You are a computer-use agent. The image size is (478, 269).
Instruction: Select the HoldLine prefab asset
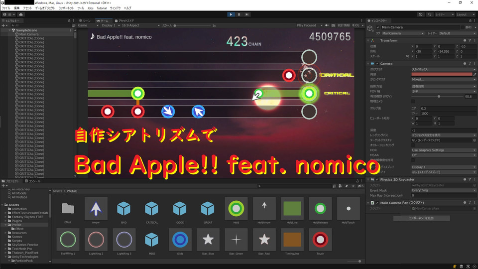coord(292,210)
